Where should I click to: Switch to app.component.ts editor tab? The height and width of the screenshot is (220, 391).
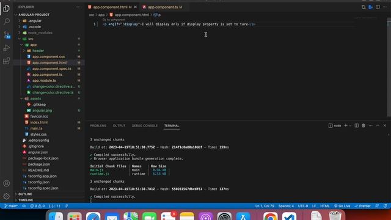pos(163,7)
